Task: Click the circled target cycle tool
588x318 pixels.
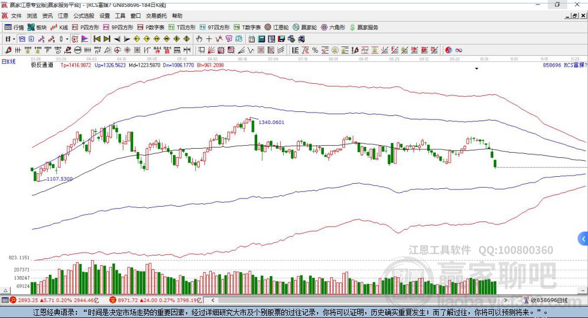Action: pos(117,51)
